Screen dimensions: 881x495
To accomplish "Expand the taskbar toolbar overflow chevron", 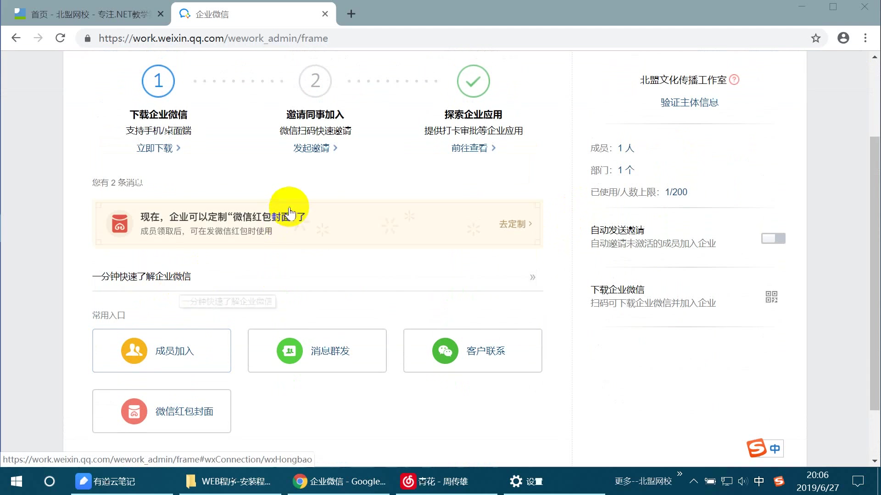I will (680, 473).
